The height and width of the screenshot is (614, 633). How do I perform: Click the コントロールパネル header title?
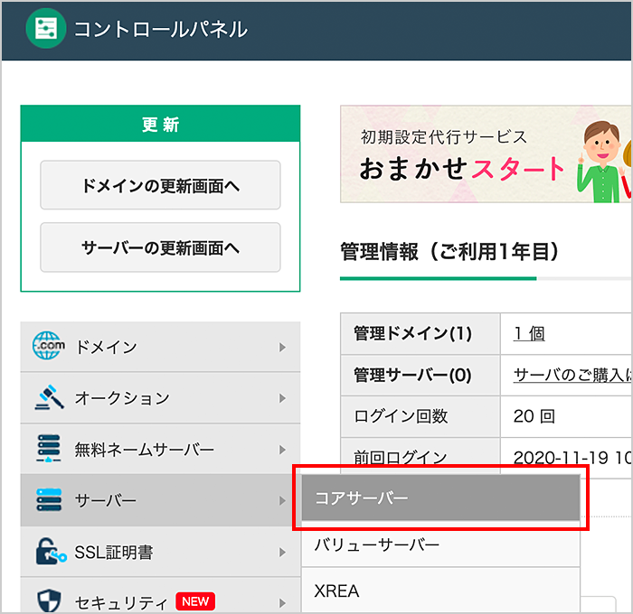point(160,30)
